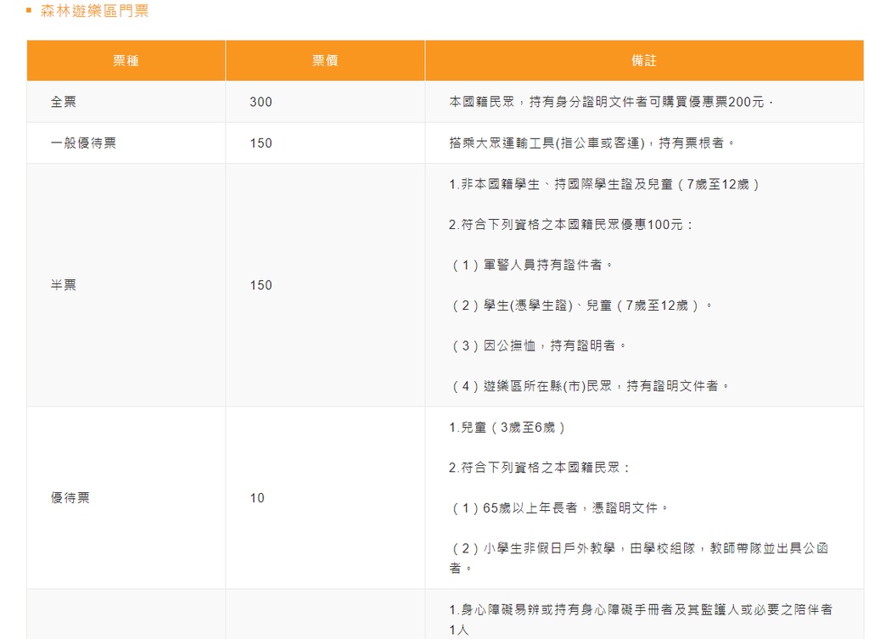Click the 因公撫恤 condition line
Screen dimensions: 869x639
click(538, 345)
